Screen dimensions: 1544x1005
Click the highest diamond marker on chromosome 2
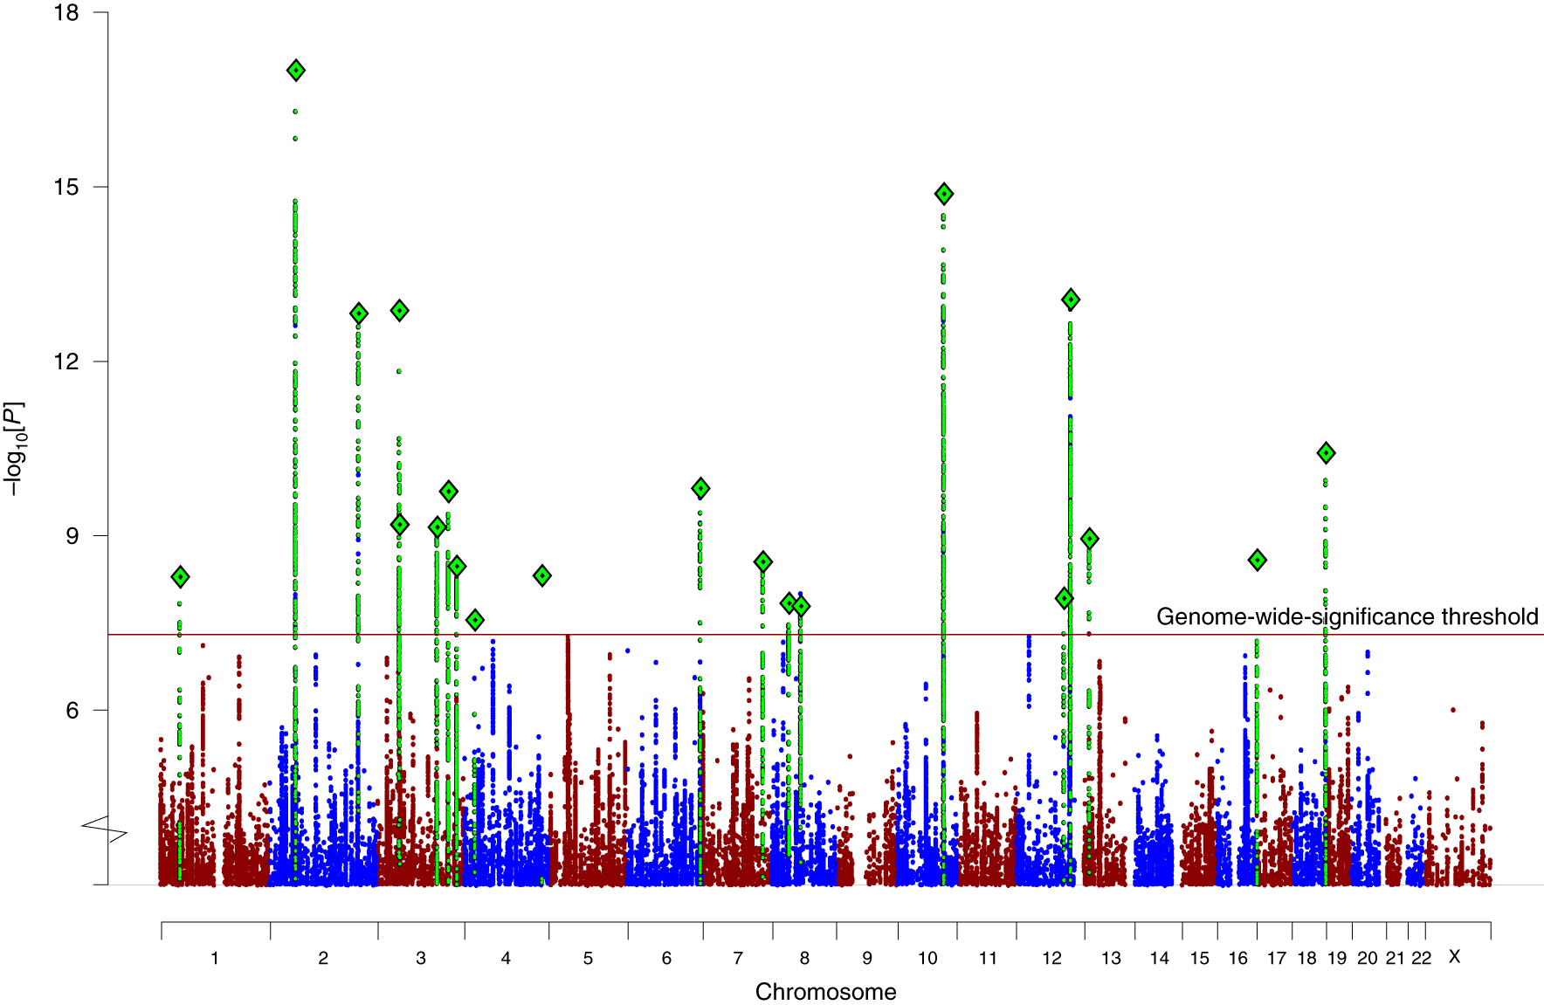pyautogui.click(x=296, y=71)
